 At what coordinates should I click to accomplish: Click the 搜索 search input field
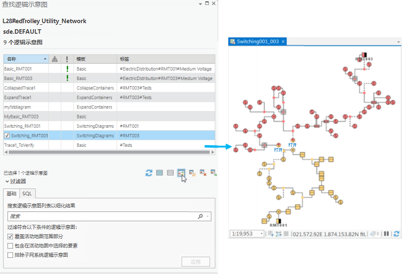102,216
